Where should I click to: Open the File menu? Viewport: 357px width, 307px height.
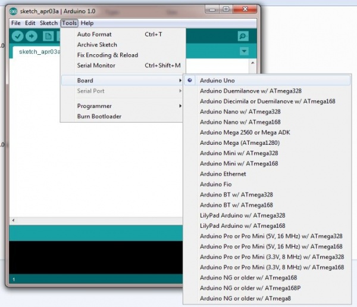16,23
